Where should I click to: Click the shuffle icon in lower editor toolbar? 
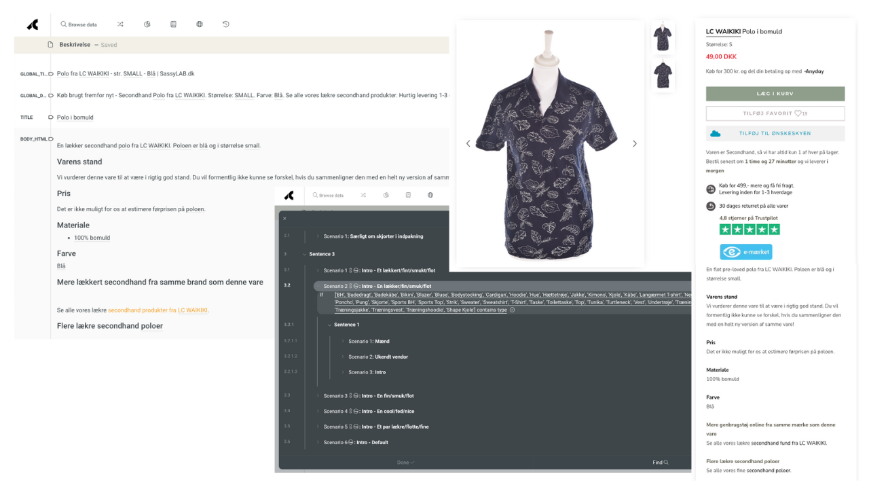363,195
